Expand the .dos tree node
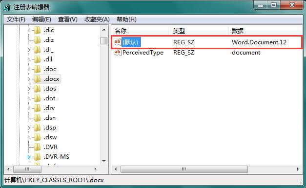The width and height of the screenshot is (306, 188). coord(29,89)
